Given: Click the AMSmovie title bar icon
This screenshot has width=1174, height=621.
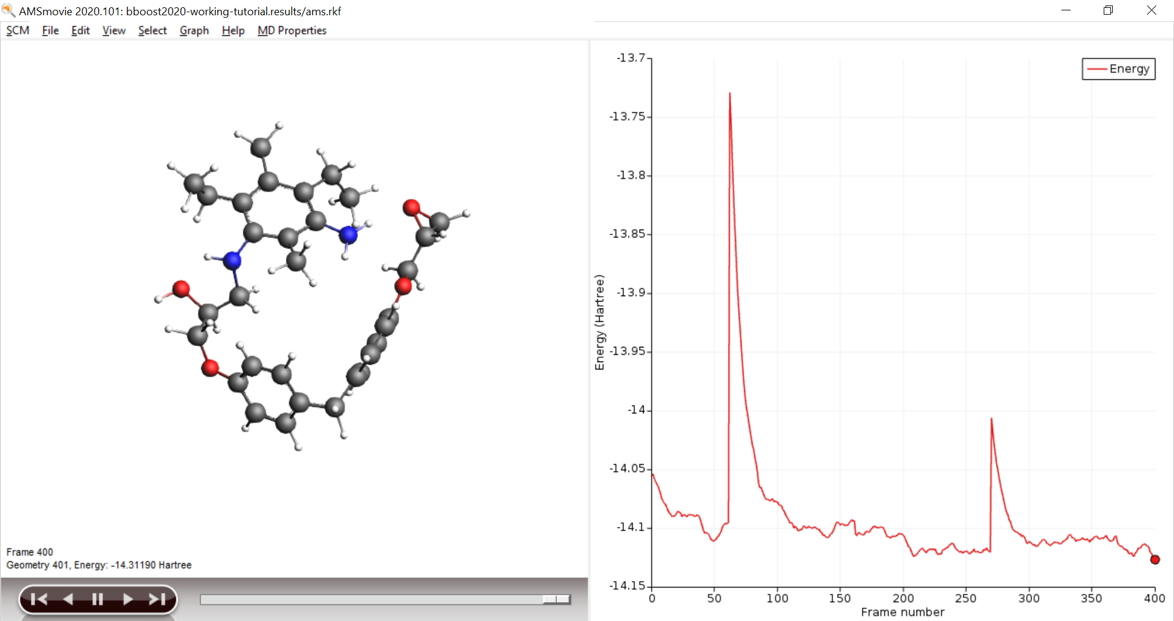Looking at the screenshot, I should click(x=9, y=10).
